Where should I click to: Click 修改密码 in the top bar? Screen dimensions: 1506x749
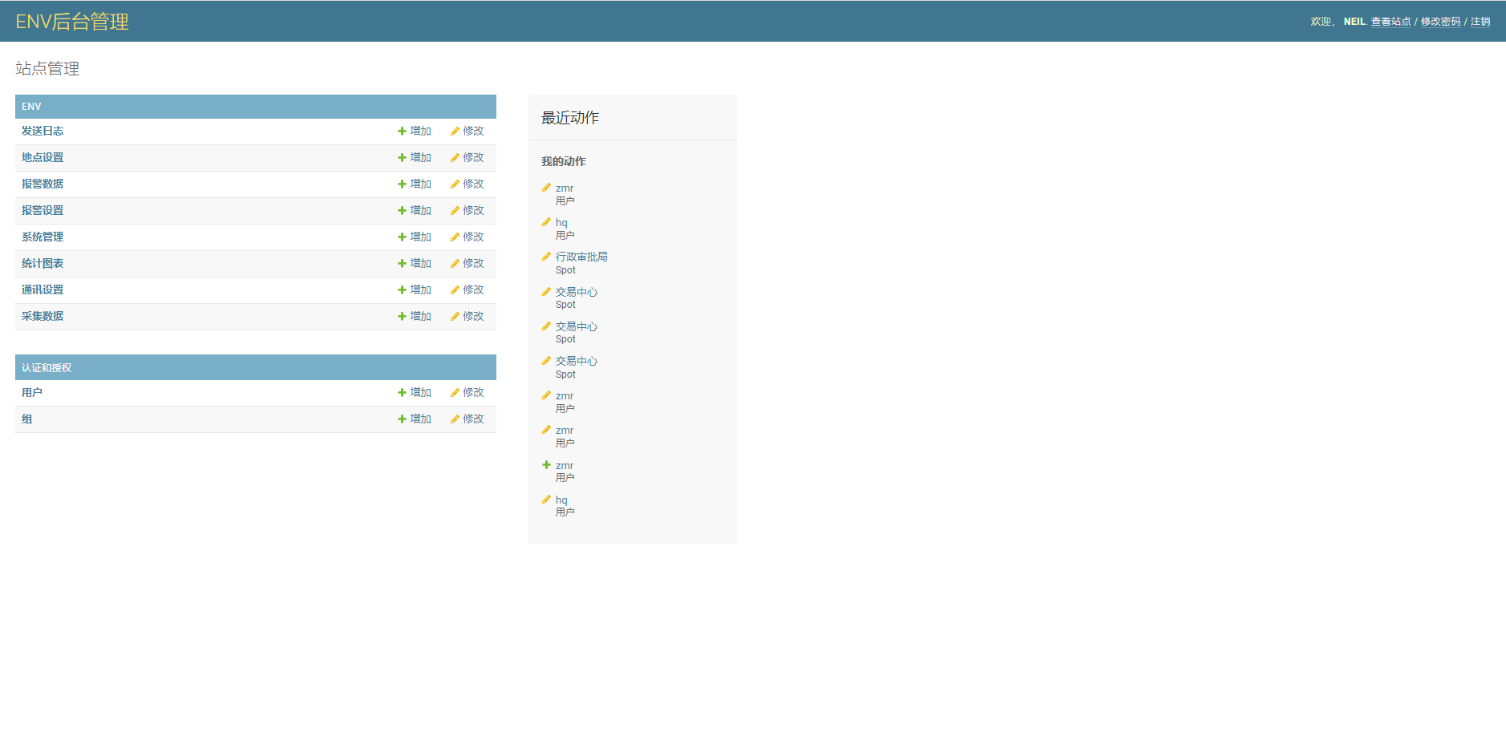point(1440,22)
